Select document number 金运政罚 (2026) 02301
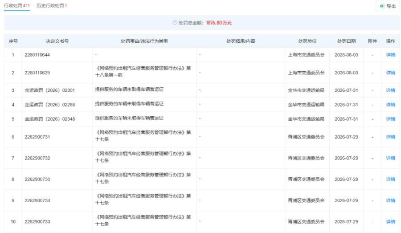This screenshot has width=401, height=233. (x=49, y=90)
